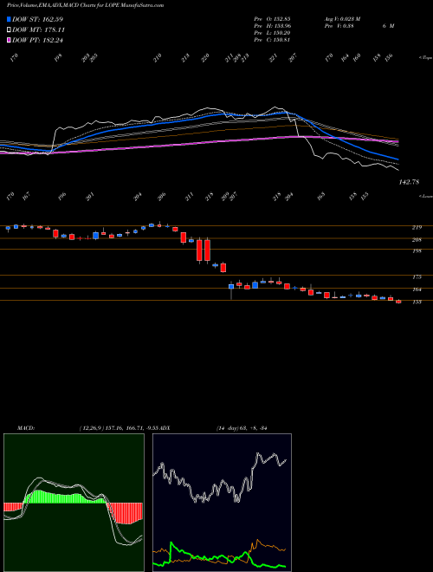Click the 142.78 price label
433x572 pixels.
click(410, 182)
